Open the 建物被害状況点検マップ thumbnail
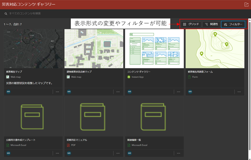This screenshot has height=160, width=251. click(94, 49)
